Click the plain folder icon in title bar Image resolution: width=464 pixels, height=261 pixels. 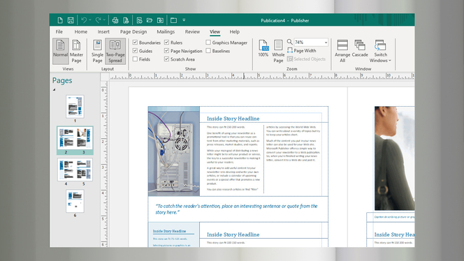pos(173,20)
